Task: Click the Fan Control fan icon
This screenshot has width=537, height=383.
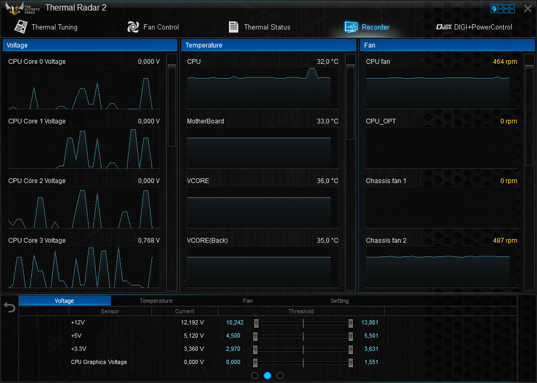Action: click(133, 27)
